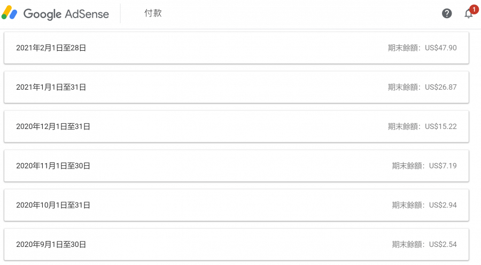Click the Google AdSense logo icon
The height and width of the screenshot is (265, 481).
10,13
